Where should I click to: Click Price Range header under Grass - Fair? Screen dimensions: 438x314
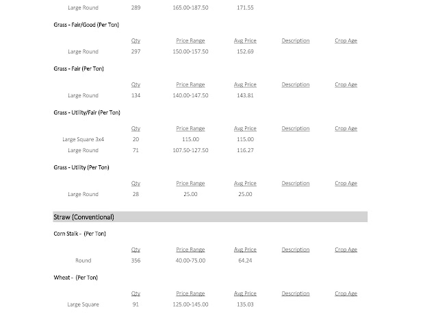(x=190, y=85)
